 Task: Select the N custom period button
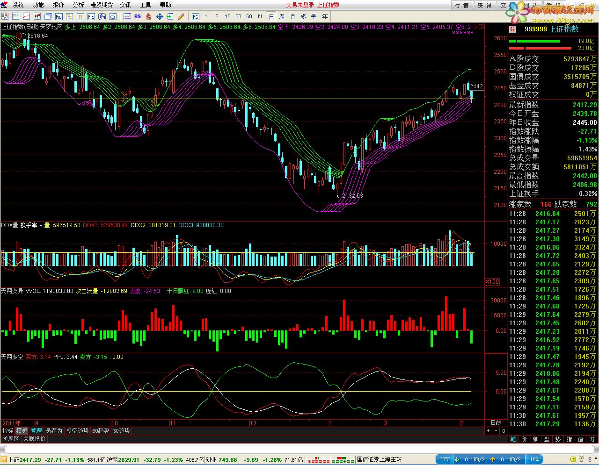(260, 16)
